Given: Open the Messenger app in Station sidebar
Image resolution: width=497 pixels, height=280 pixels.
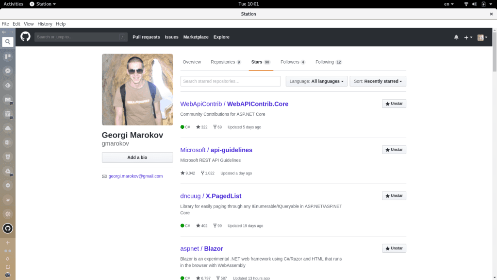Looking at the screenshot, I should click(8, 71).
